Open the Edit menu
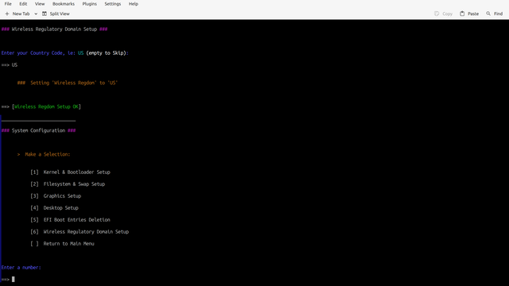The image size is (509, 286). point(23,4)
